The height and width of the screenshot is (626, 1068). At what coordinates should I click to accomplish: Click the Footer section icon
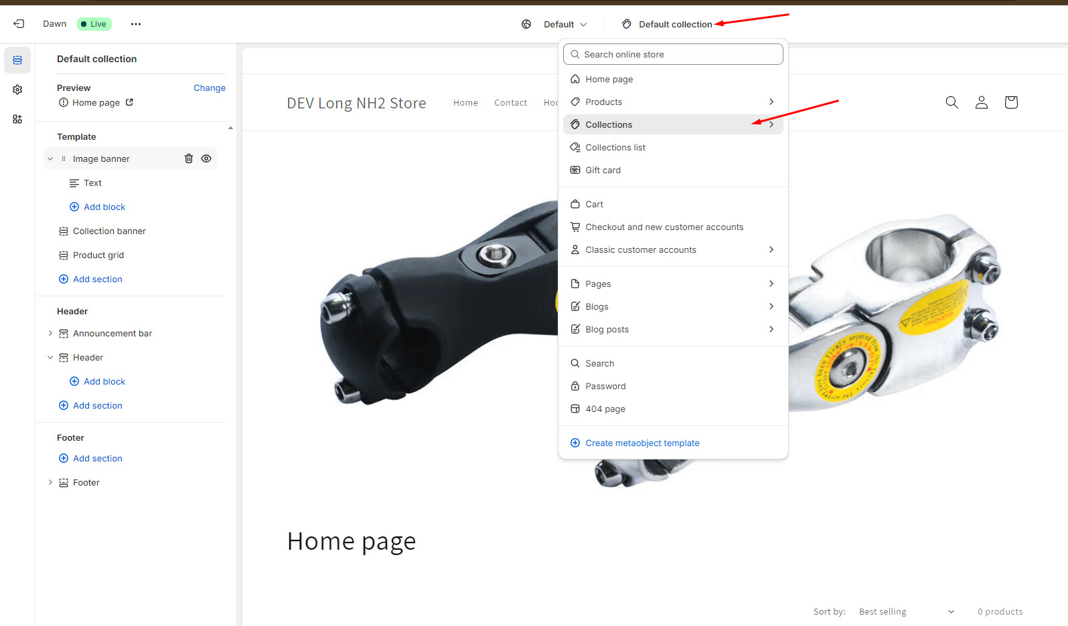64,482
